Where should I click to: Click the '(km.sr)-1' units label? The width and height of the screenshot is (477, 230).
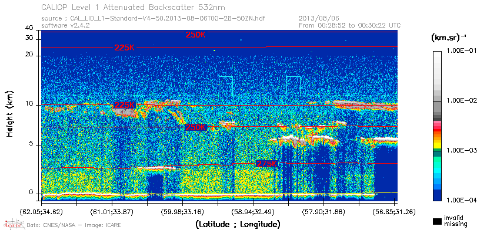click(449, 38)
